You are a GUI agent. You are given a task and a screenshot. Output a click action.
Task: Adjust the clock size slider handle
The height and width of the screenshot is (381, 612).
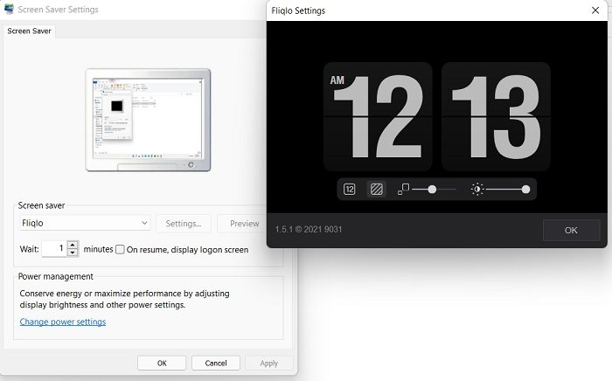(432, 190)
